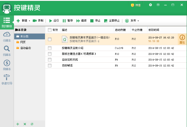Click the 继续 (Continue) button

click(81, 21)
